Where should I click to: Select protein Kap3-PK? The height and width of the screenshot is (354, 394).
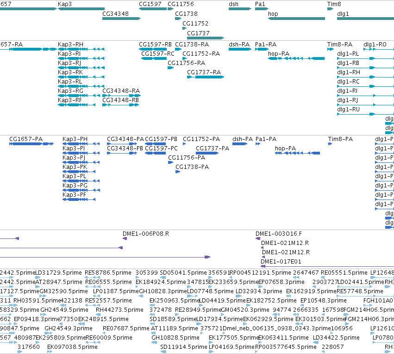[x=79, y=172]
